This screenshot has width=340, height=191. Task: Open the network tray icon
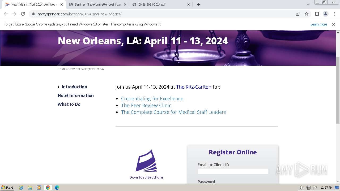(308, 188)
